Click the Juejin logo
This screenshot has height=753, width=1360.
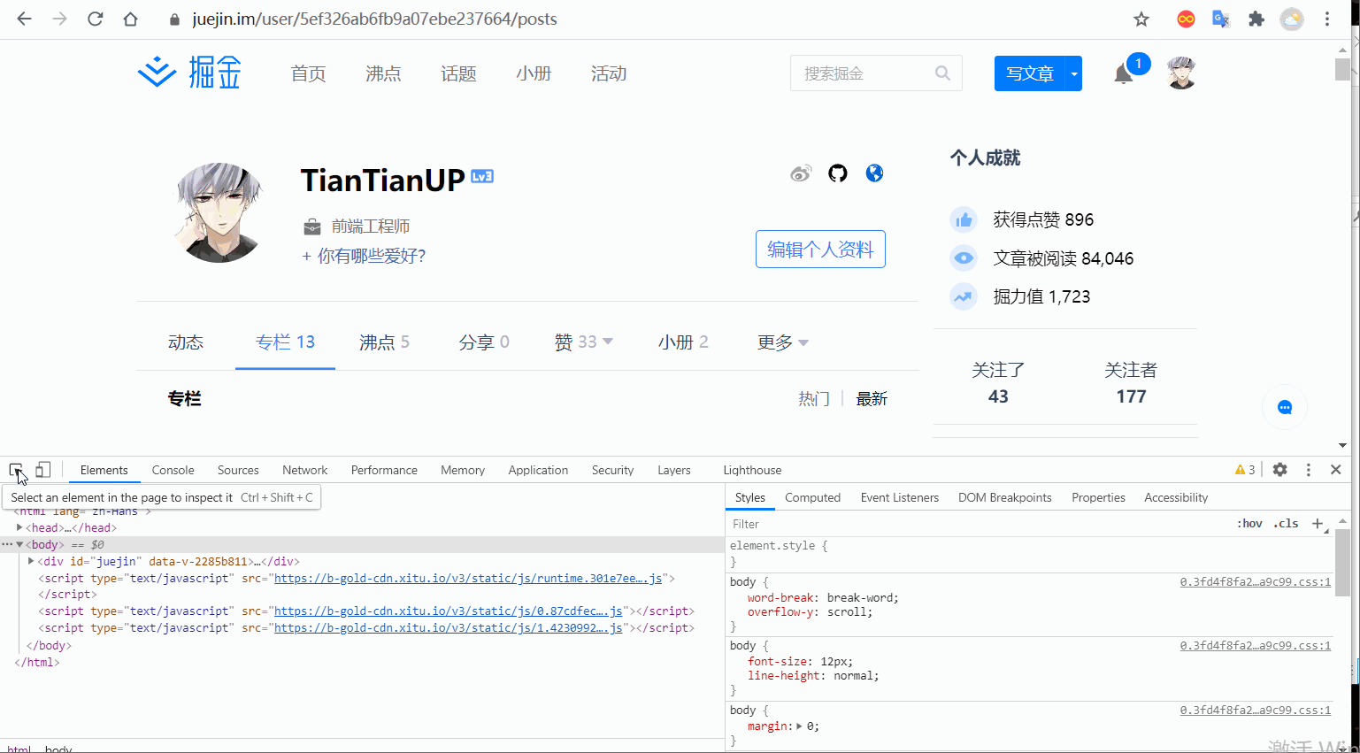click(189, 73)
